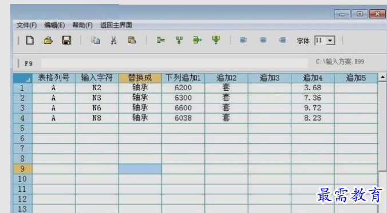Click the fourth green delete-column icon
Viewport: 387px width, 213px height.
(216, 40)
